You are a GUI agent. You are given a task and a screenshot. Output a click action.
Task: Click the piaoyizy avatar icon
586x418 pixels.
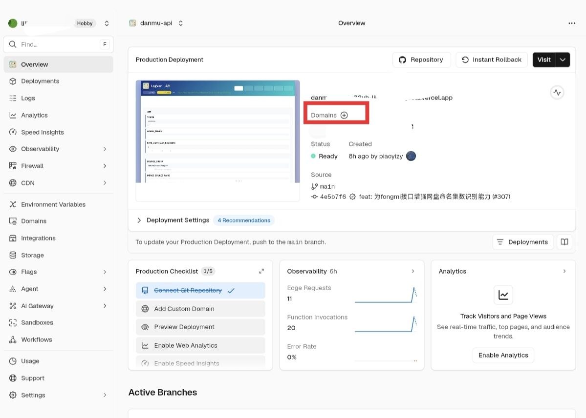click(411, 156)
